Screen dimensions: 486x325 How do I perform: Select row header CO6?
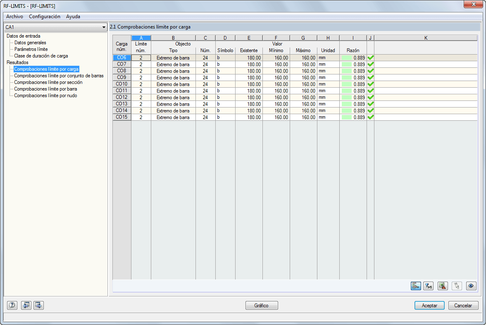click(x=122, y=58)
